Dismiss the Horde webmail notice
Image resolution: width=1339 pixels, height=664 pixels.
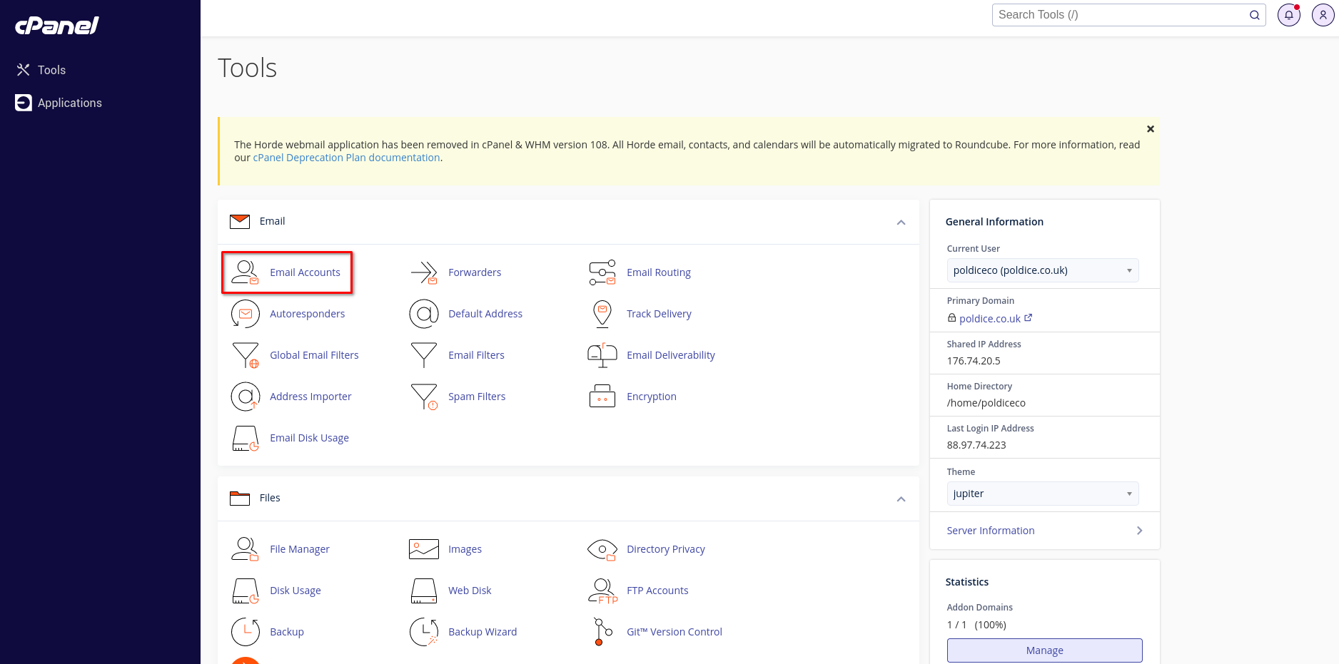tap(1150, 129)
